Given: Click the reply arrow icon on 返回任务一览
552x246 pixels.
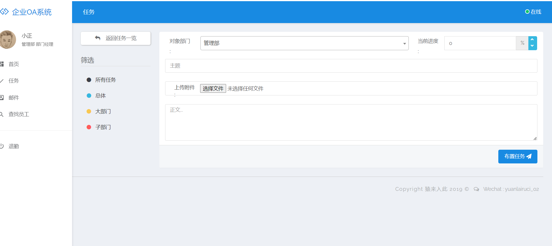Looking at the screenshot, I should (98, 38).
